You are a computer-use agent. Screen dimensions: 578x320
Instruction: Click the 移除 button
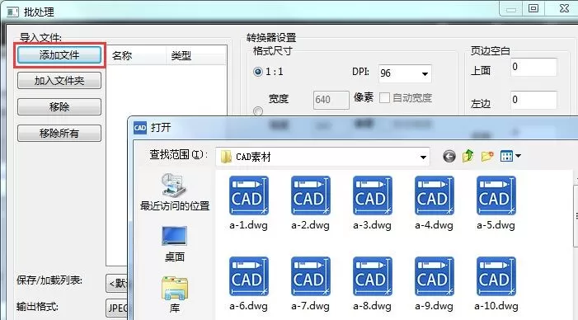tap(59, 107)
